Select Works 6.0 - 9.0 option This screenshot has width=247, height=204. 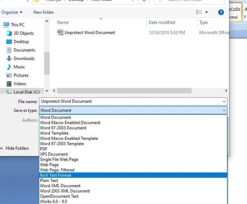coord(133,202)
